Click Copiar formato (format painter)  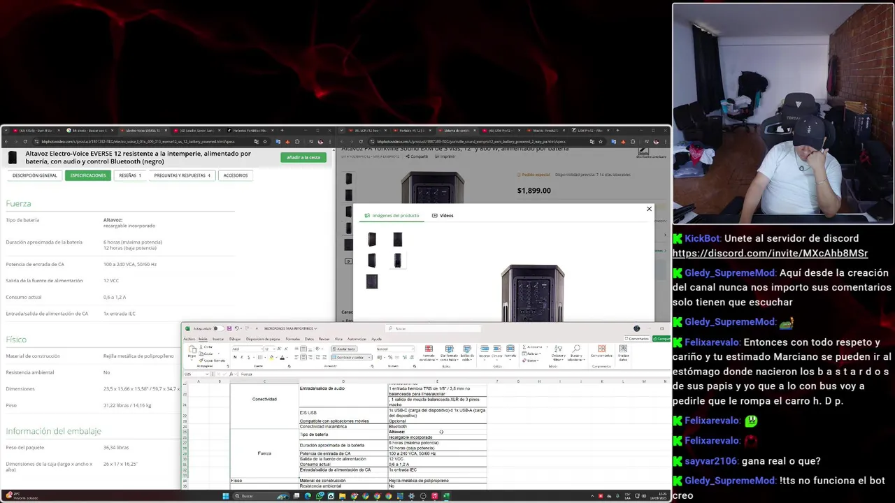213,360
